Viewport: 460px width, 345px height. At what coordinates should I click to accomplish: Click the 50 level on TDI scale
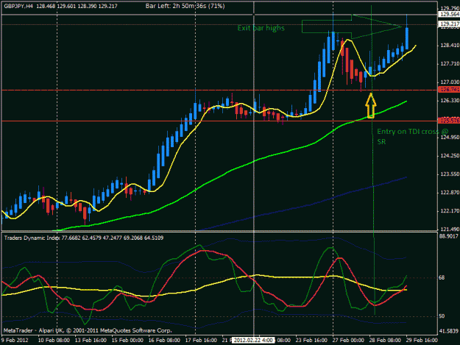(442, 316)
